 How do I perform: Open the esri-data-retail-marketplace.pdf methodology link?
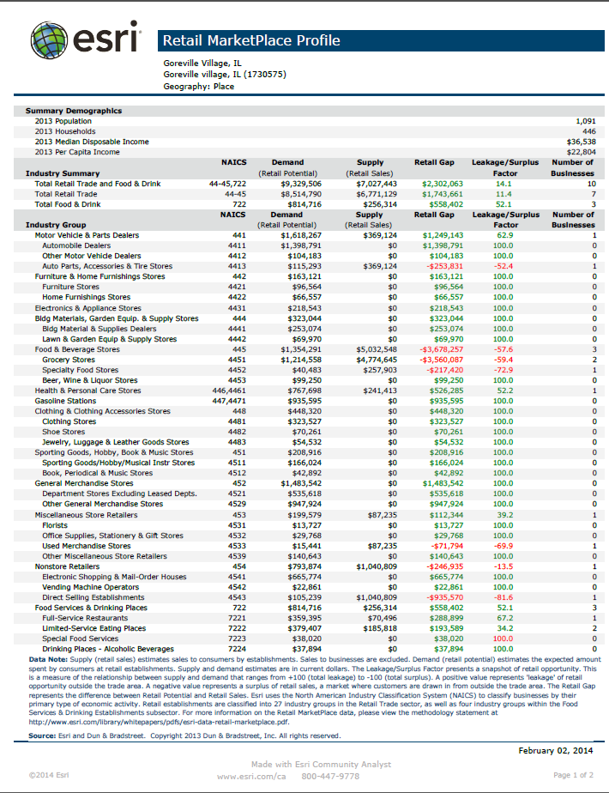point(159,722)
